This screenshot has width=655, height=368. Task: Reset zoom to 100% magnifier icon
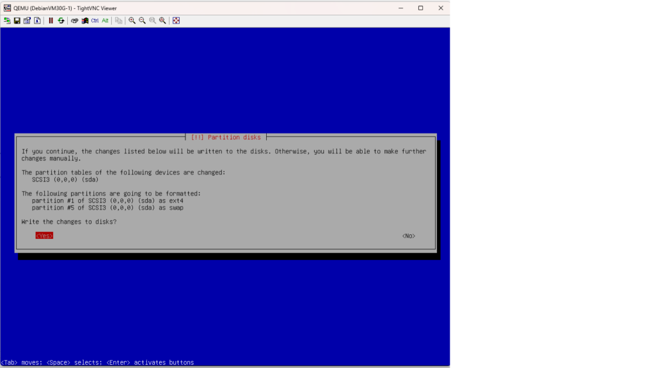pyautogui.click(x=152, y=20)
